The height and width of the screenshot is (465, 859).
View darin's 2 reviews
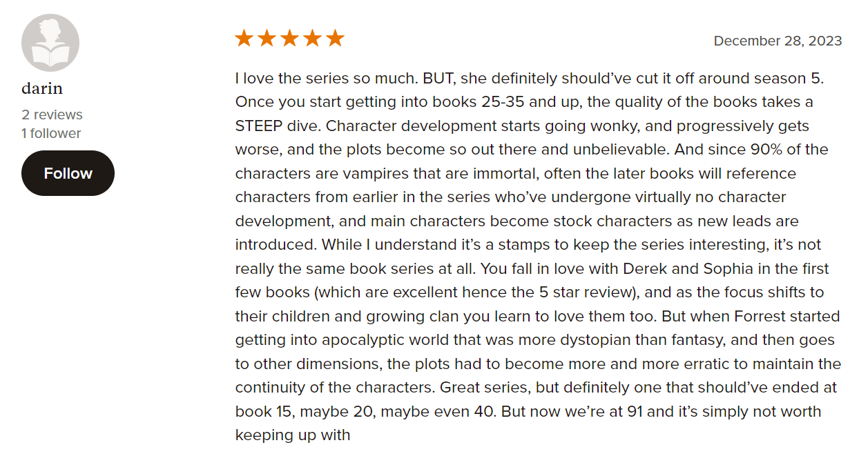click(x=52, y=115)
